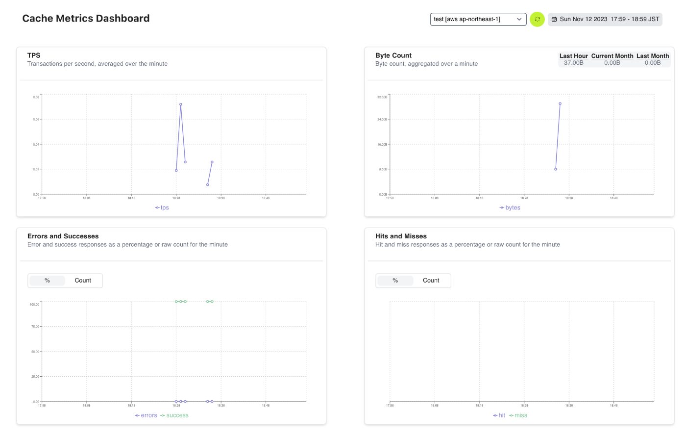Toggle the bytes legend marker
686x438 pixels.
[x=502, y=208]
